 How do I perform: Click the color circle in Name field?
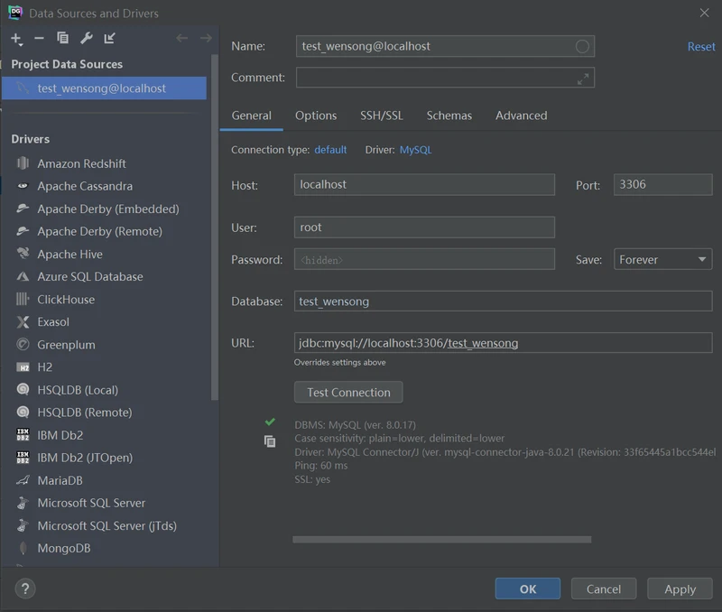[x=582, y=47]
